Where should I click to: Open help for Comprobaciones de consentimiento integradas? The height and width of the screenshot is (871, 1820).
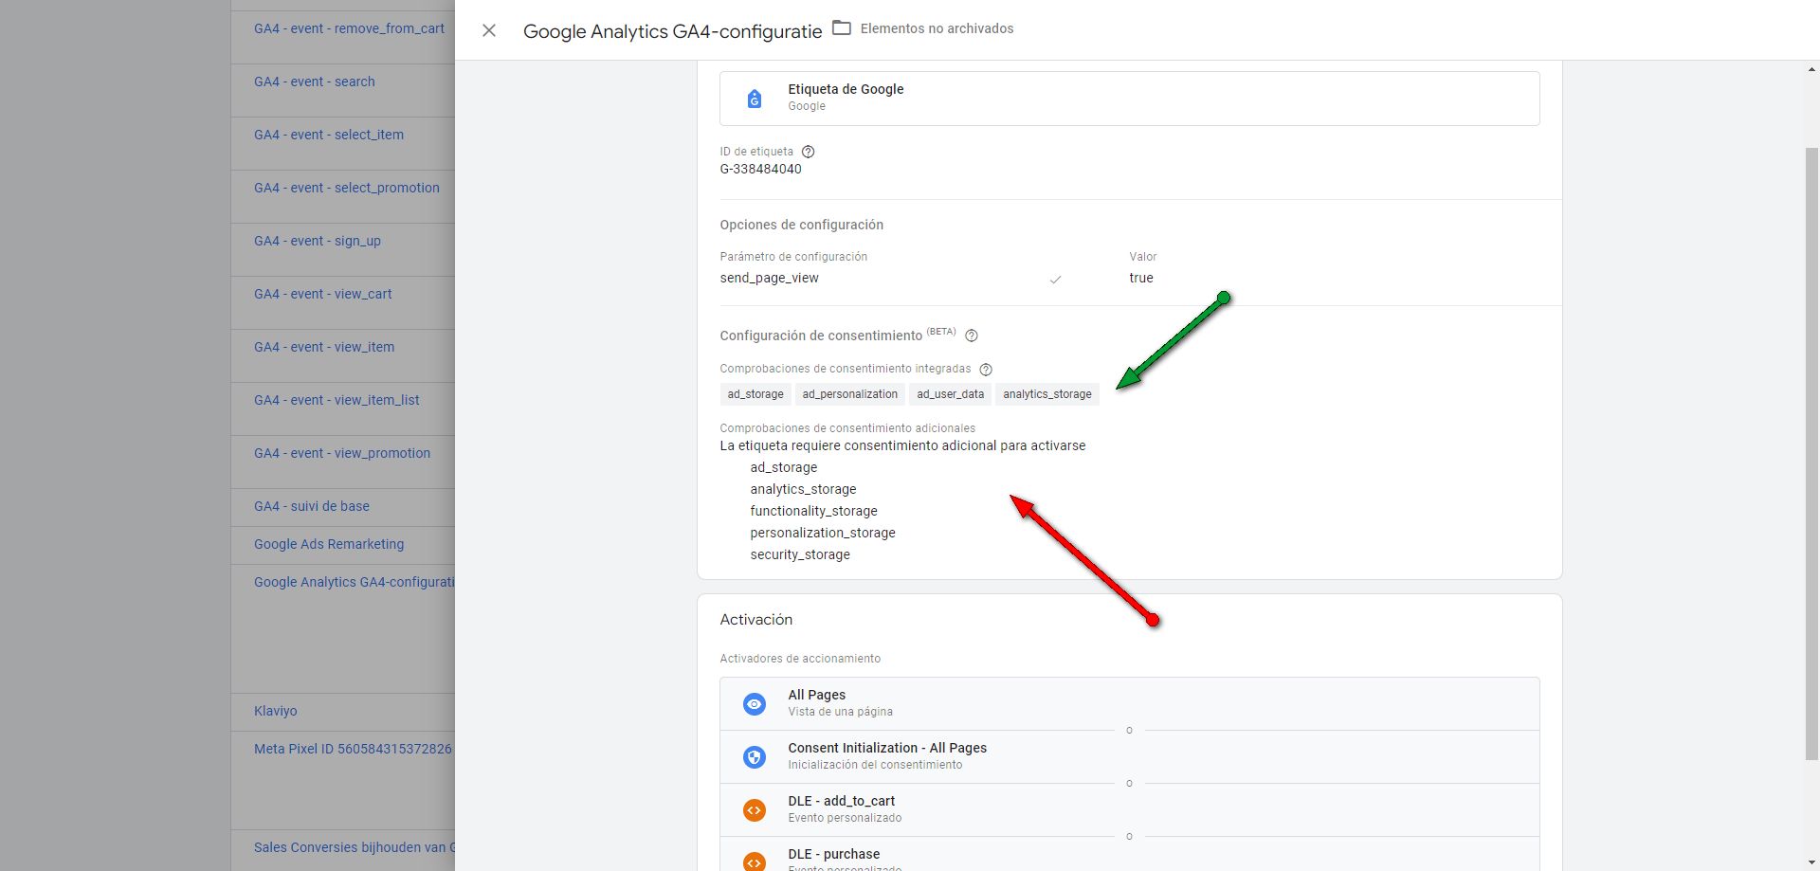pos(985,370)
